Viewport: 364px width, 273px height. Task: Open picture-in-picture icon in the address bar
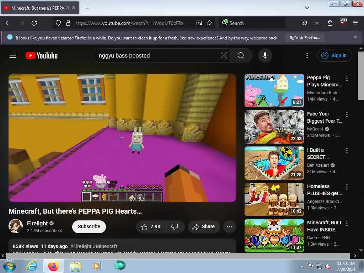(x=199, y=23)
